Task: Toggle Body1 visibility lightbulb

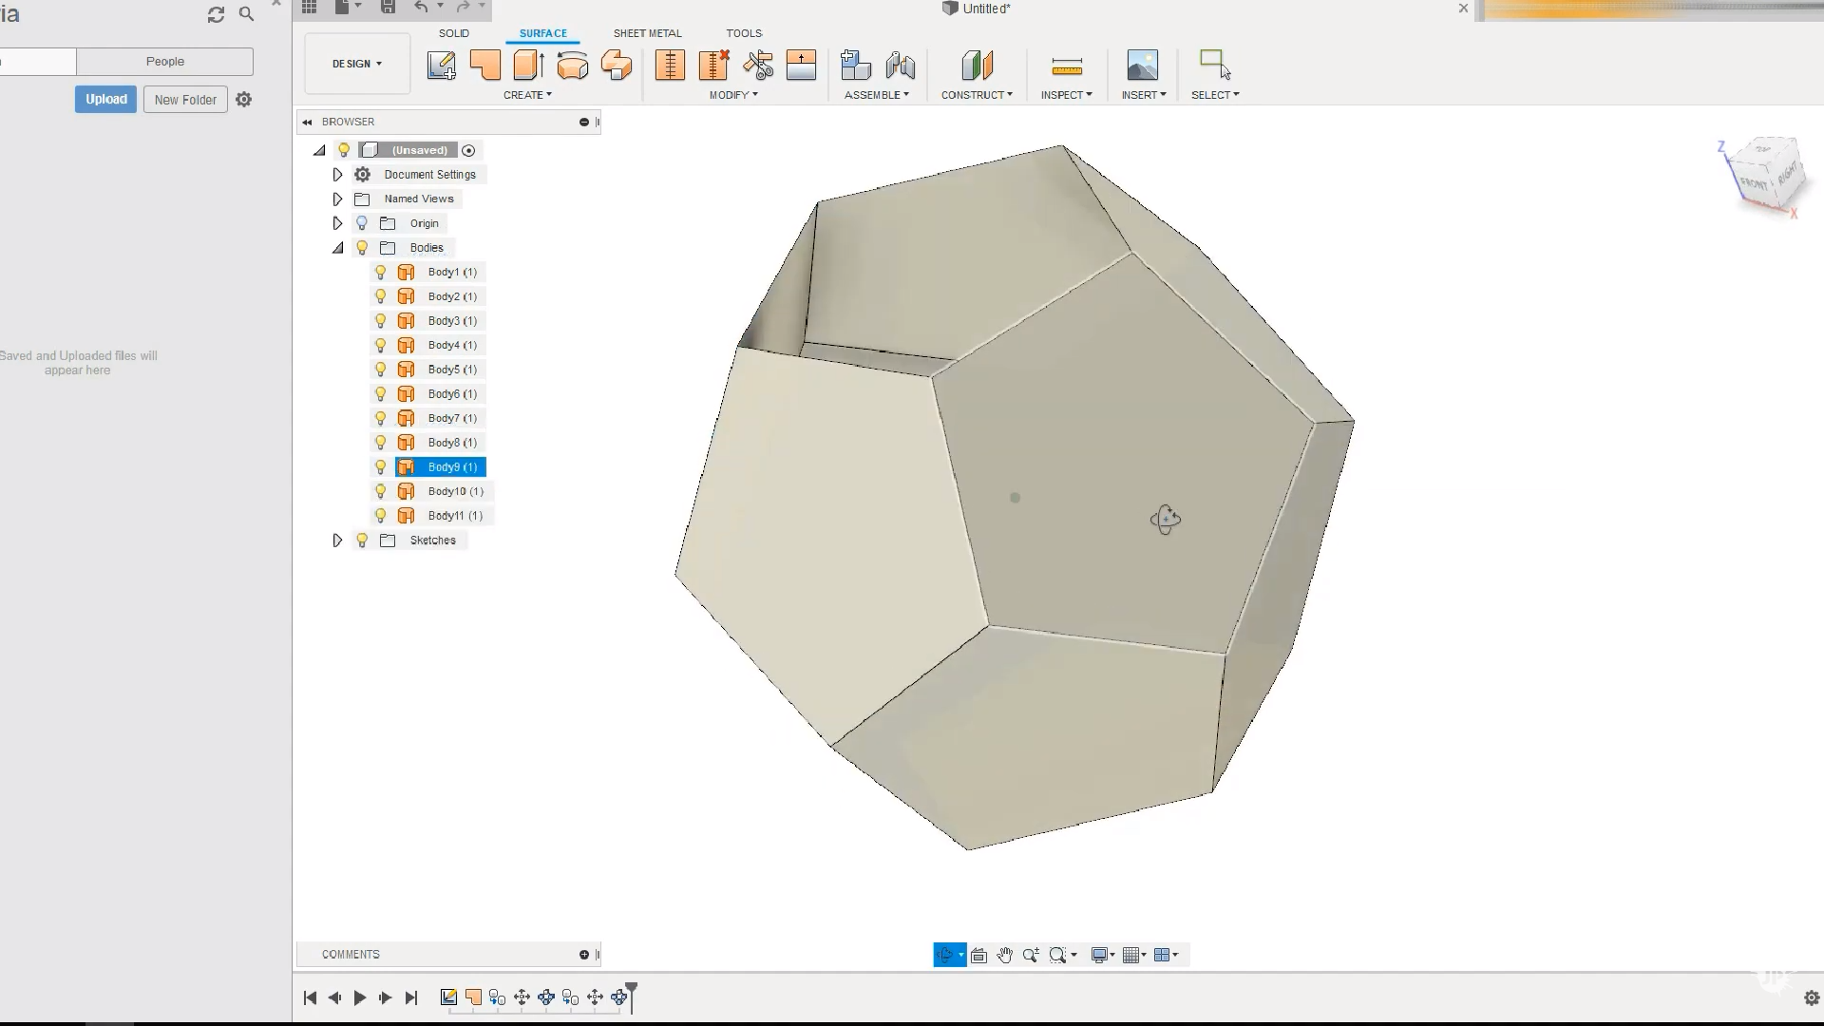Action: 381,272
